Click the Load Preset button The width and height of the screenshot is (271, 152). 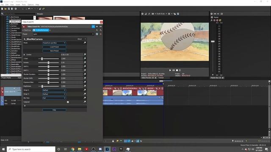(x=54, y=47)
